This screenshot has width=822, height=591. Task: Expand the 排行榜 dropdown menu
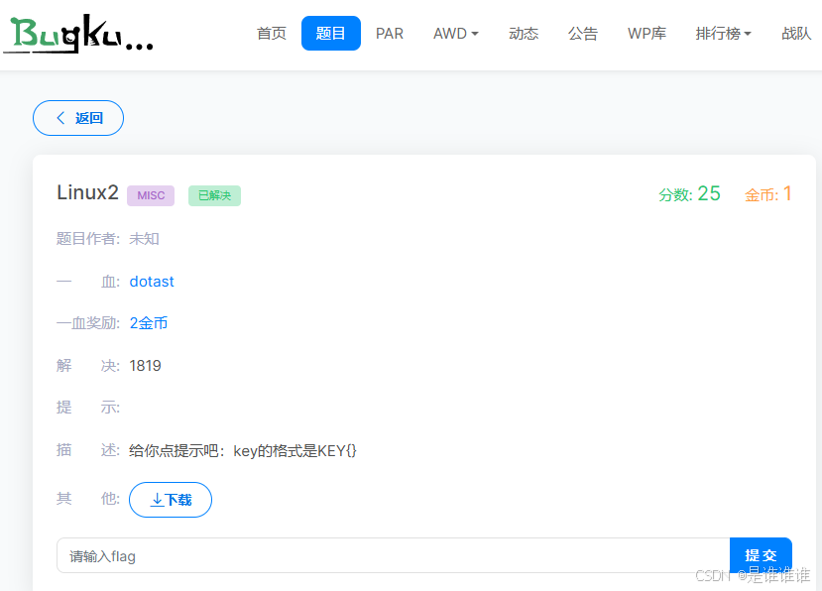click(723, 33)
